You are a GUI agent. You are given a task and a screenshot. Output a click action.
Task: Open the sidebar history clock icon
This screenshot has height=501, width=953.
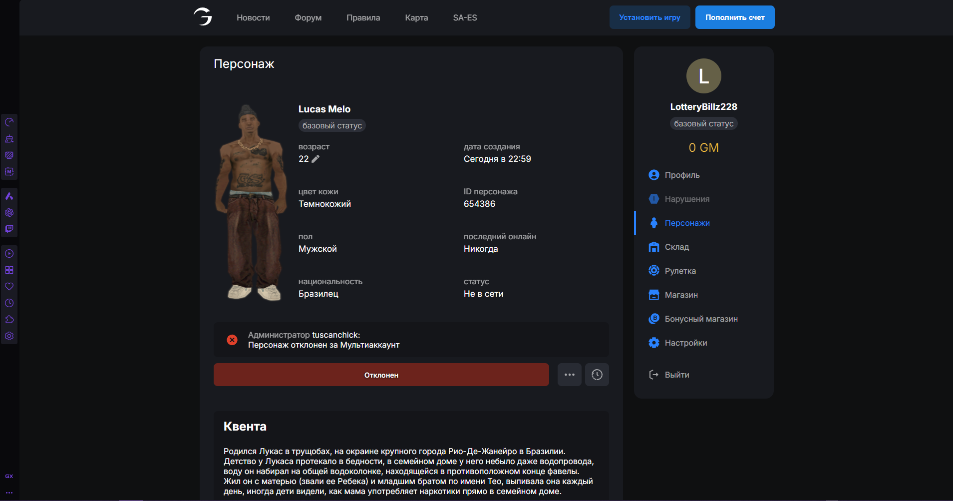(x=9, y=303)
